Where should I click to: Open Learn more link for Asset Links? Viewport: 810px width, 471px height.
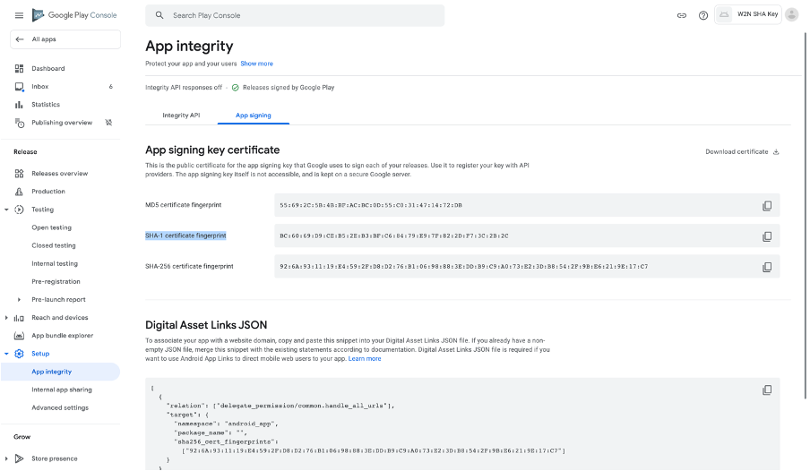365,358
